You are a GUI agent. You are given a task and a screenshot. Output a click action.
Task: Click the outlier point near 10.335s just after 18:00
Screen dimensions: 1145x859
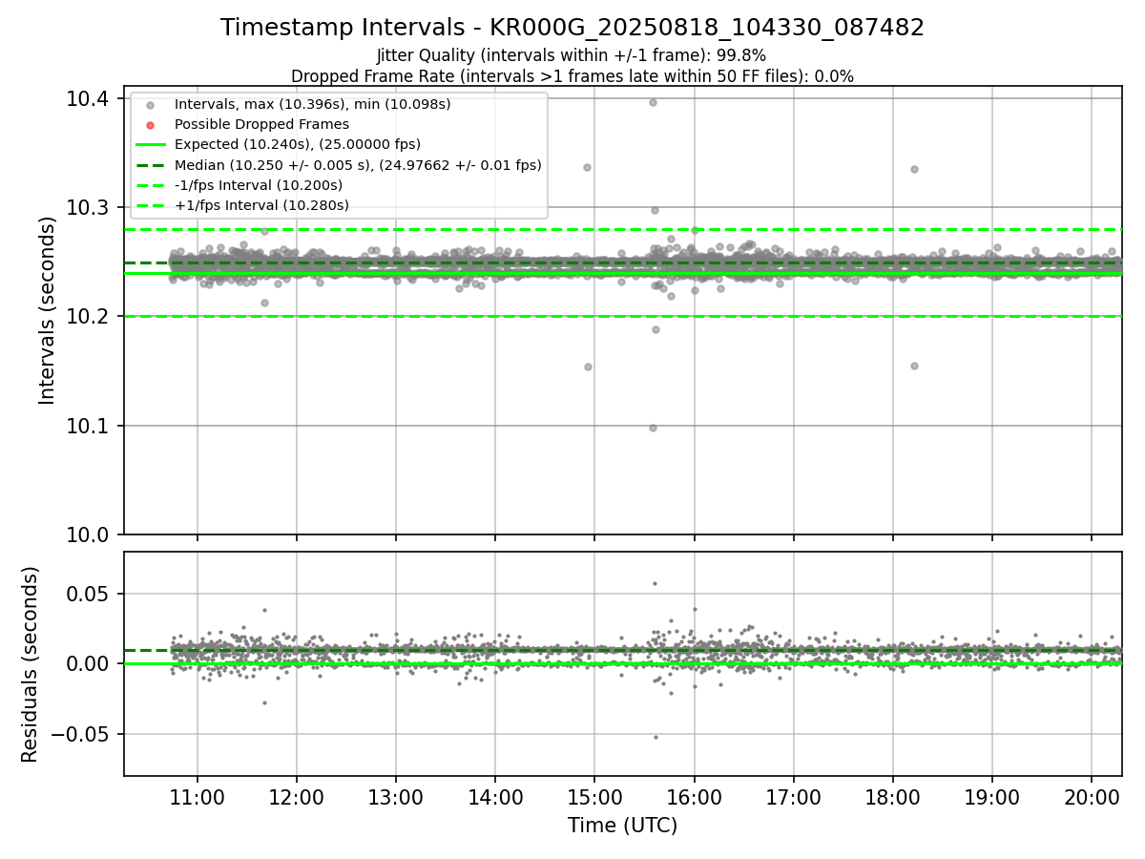(914, 169)
